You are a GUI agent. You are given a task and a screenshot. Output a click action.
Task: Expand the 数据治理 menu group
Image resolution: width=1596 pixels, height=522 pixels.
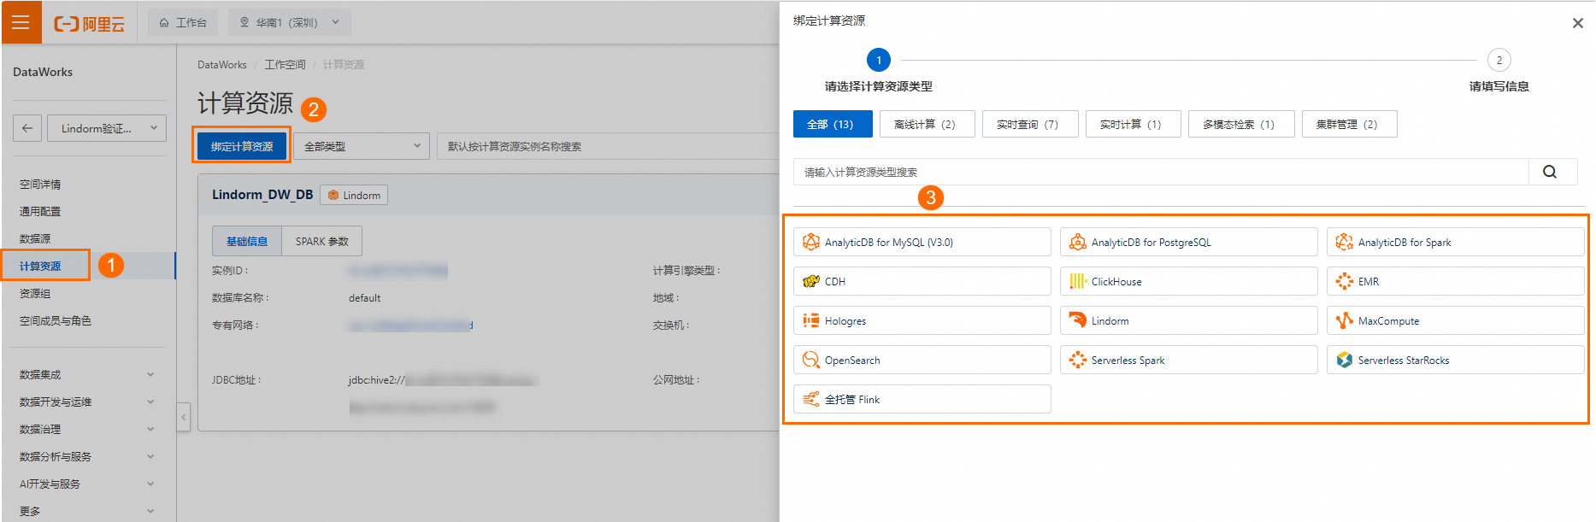coord(87,429)
